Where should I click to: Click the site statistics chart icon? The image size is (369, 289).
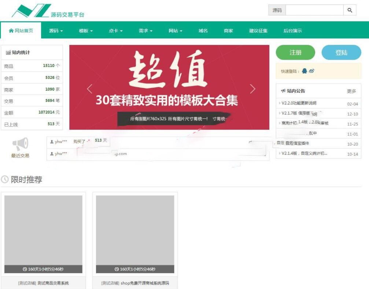[9, 52]
